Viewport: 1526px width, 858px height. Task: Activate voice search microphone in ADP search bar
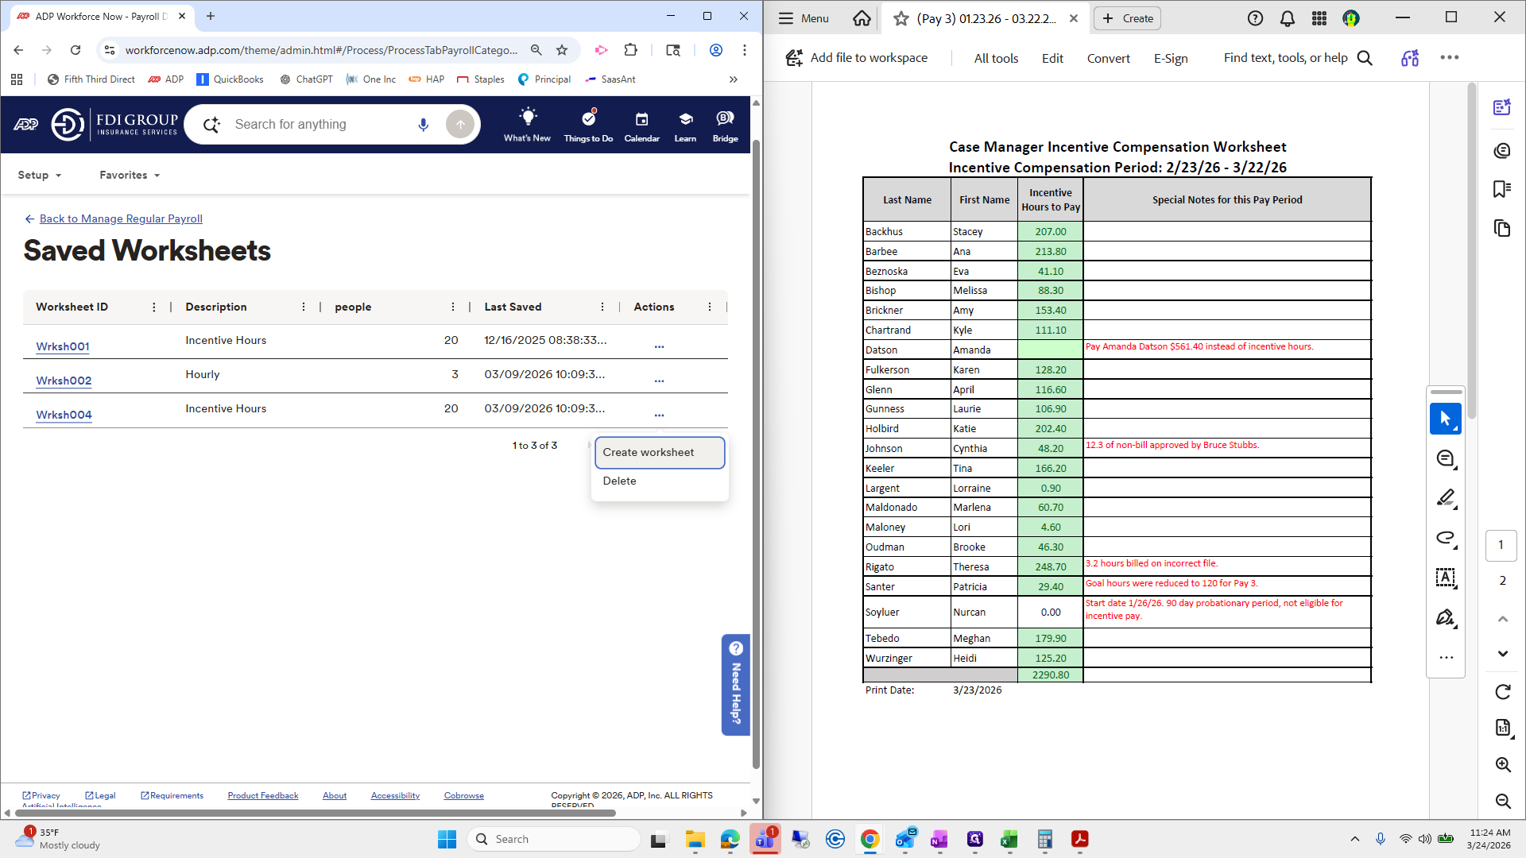click(x=423, y=124)
